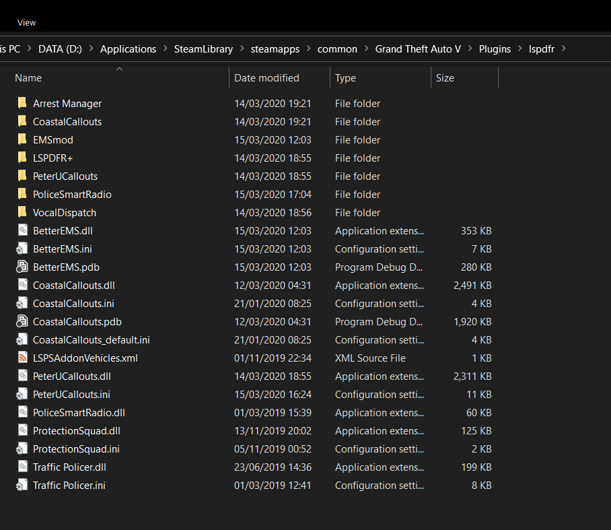611x530 pixels.
Task: Click the Arrest Manager folder icon
Action: coord(22,103)
